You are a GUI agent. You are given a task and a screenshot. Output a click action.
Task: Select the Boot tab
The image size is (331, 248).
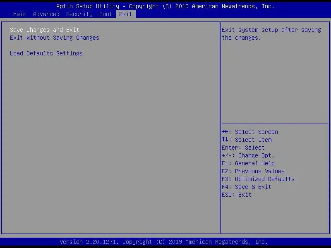(106, 14)
